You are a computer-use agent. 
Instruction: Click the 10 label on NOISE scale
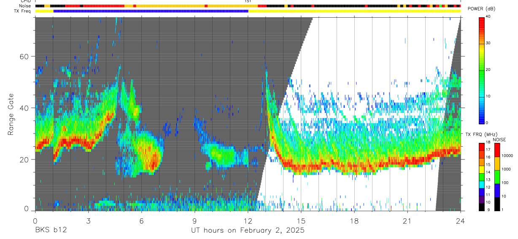[x=504, y=196]
